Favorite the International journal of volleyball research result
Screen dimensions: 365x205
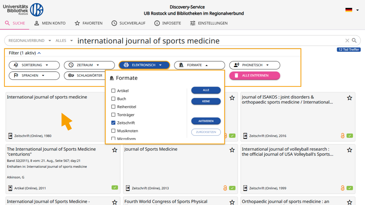coord(349,150)
